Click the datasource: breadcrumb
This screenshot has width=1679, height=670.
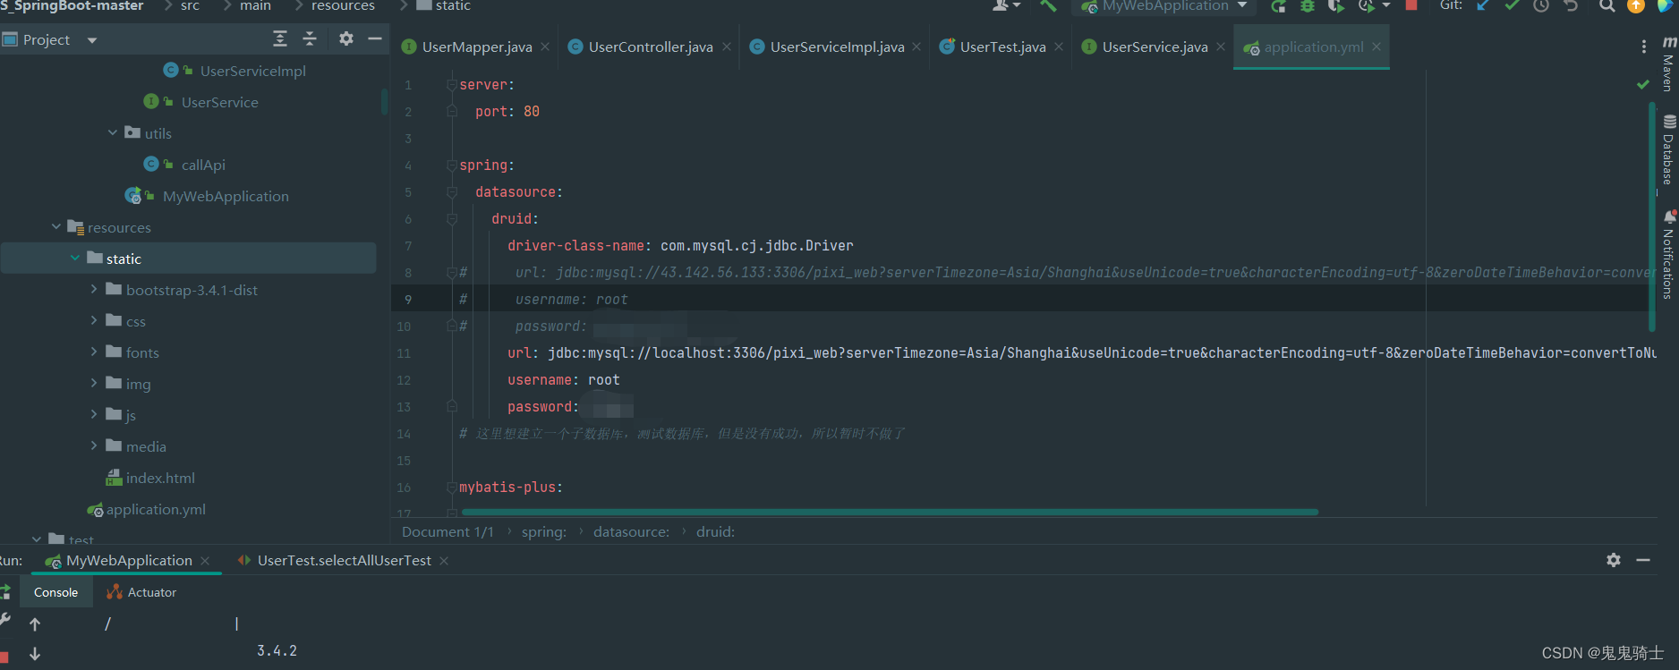tap(631, 531)
